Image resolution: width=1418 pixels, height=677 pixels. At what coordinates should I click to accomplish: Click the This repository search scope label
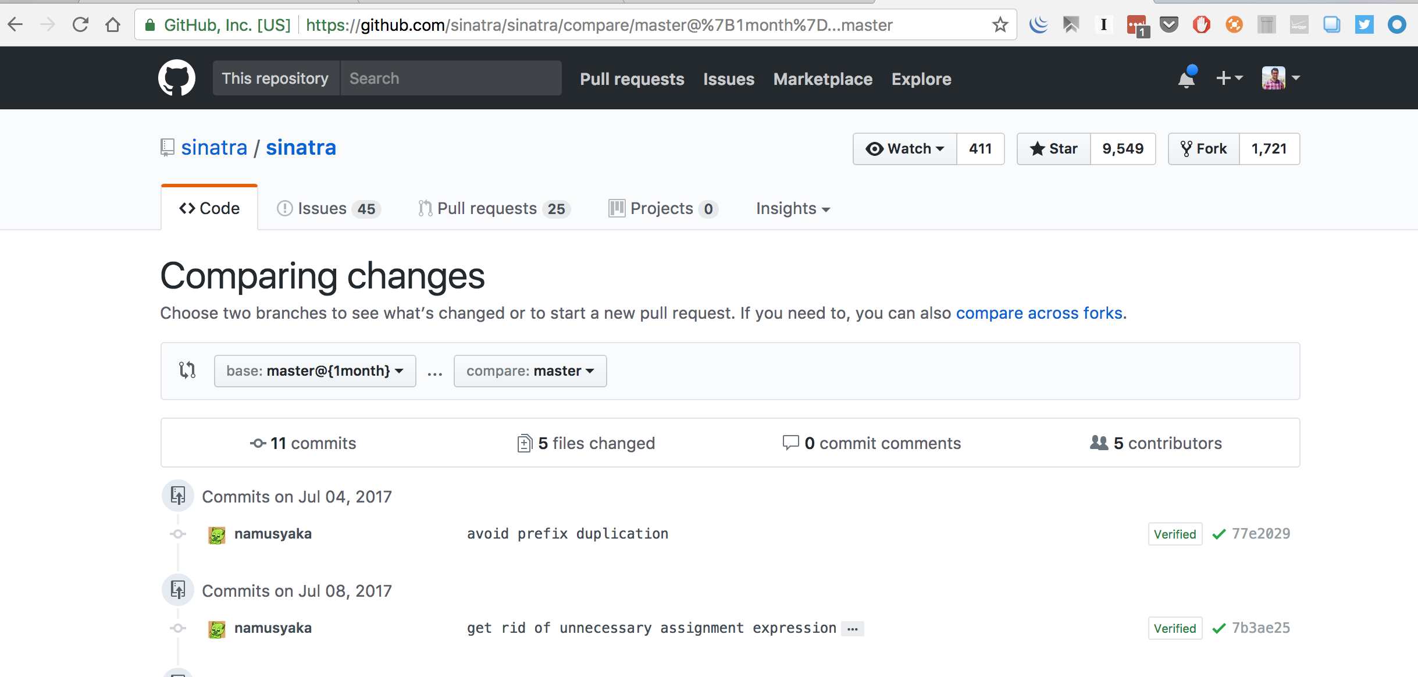[x=275, y=78]
